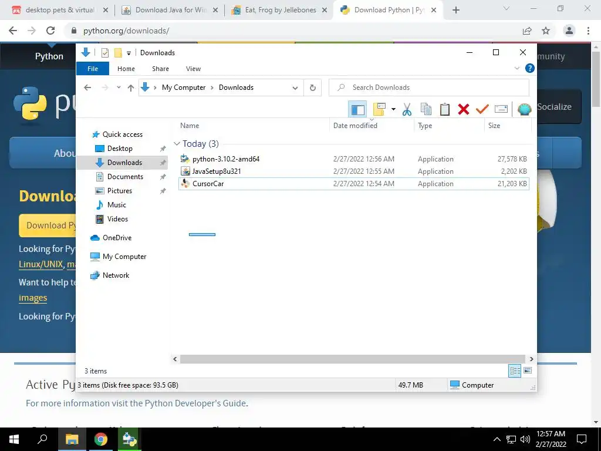The image size is (601, 451).
Task: Click the Rename icon in Explorer toolbar
Action: tap(501, 109)
